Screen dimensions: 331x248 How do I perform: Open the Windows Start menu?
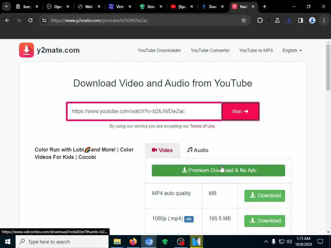click(x=8, y=242)
